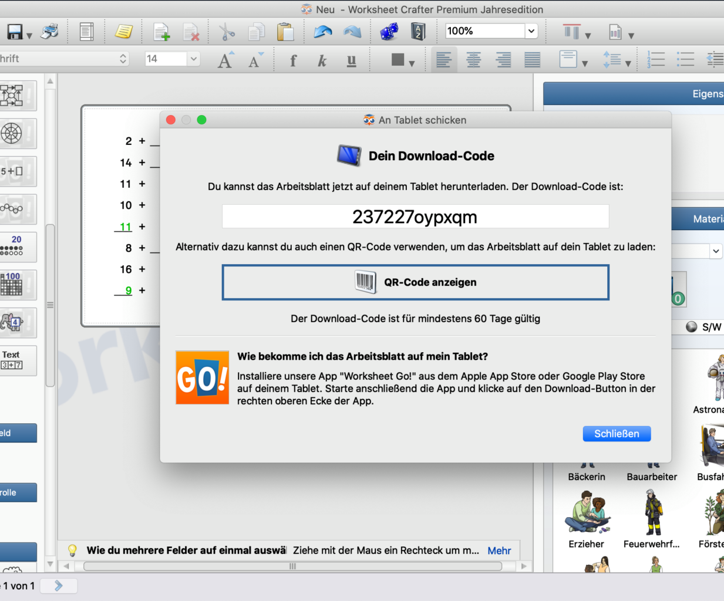
Task: Open the font size 14 dropdown
Action: (x=193, y=59)
